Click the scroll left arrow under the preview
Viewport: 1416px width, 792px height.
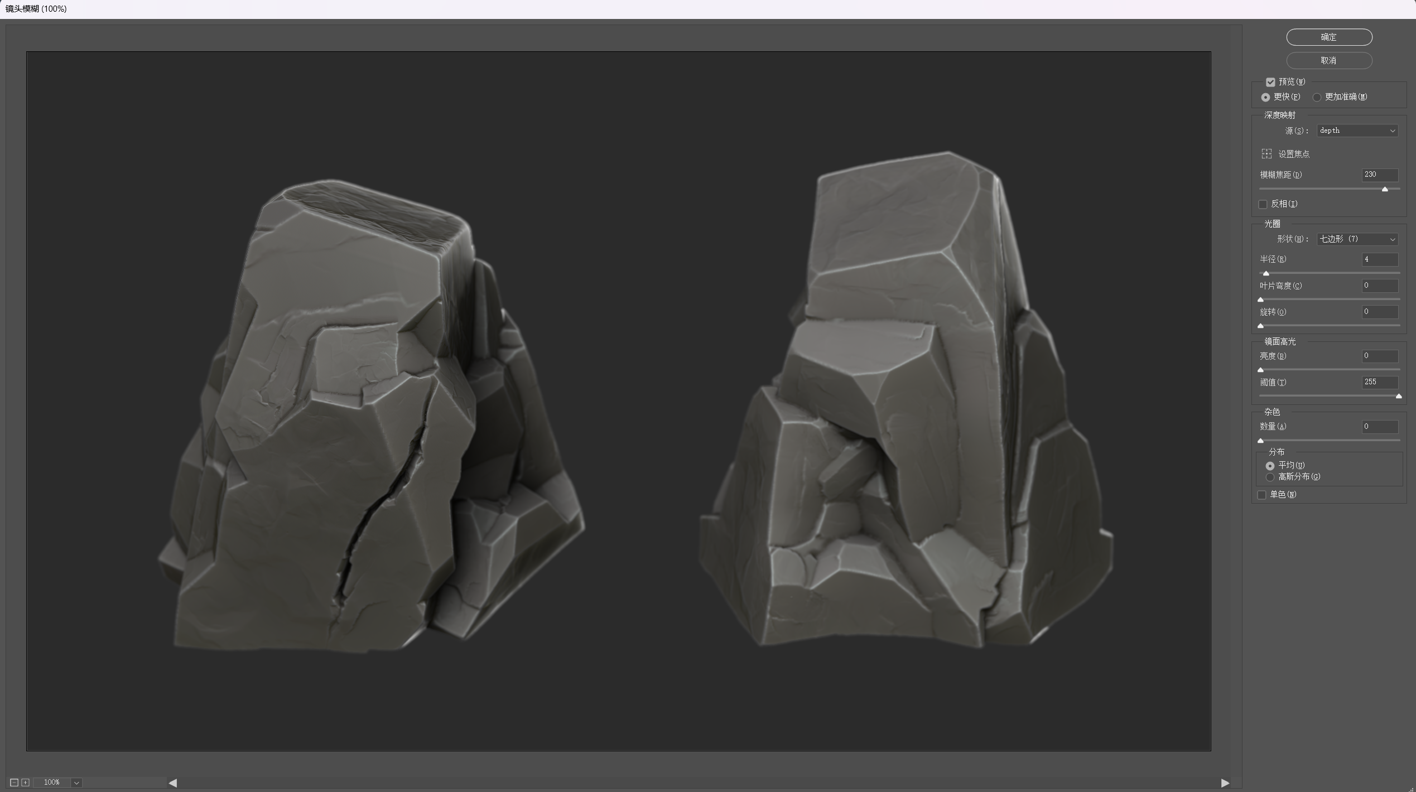click(x=173, y=783)
